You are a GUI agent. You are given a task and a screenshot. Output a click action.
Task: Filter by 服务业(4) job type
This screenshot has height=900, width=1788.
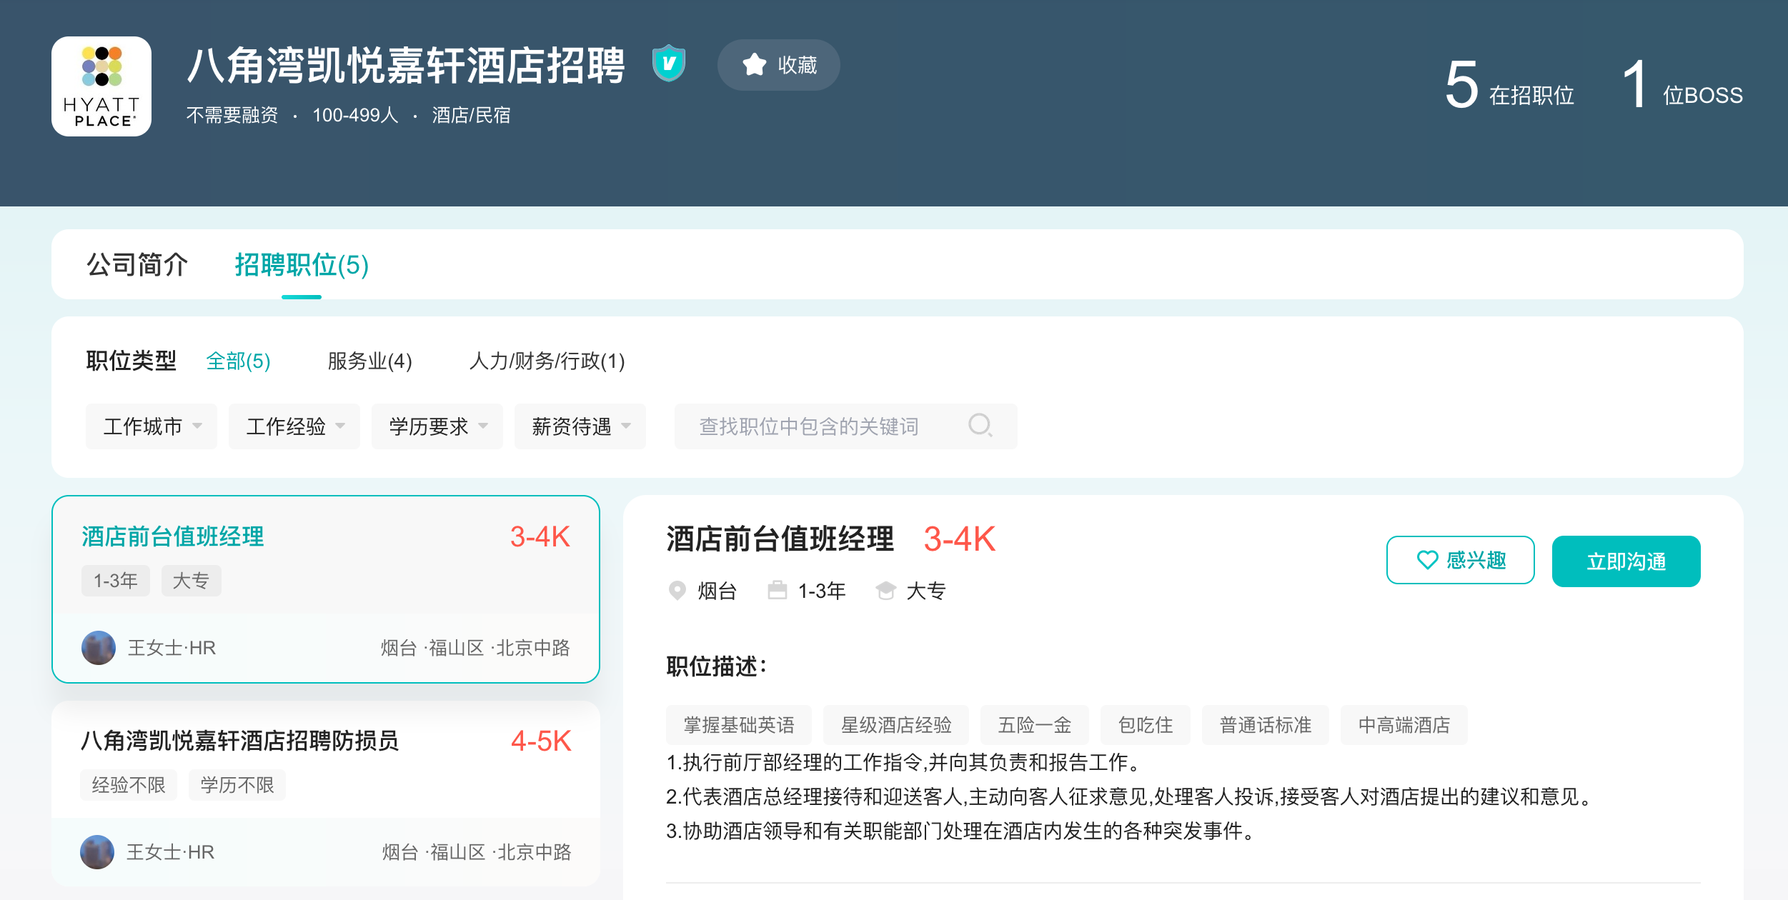369,361
